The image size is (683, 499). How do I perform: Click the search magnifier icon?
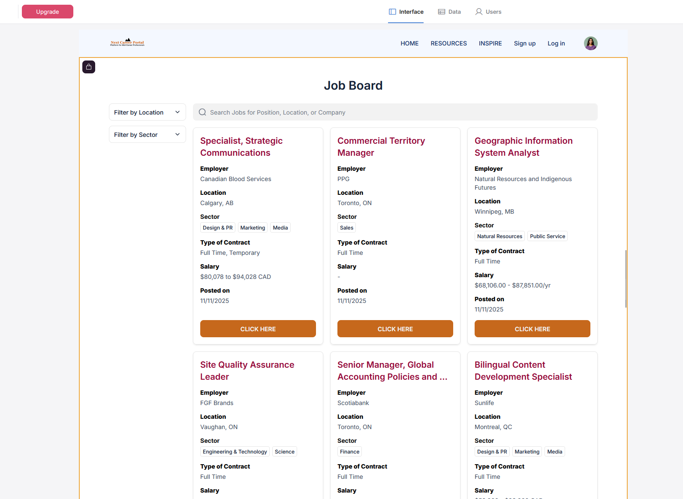point(202,112)
